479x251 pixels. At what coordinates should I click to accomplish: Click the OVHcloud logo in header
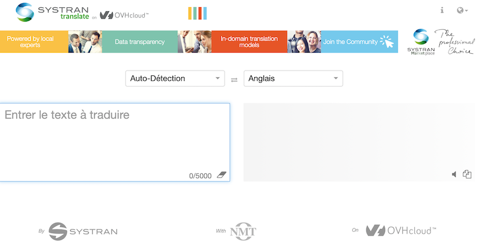point(125,15)
